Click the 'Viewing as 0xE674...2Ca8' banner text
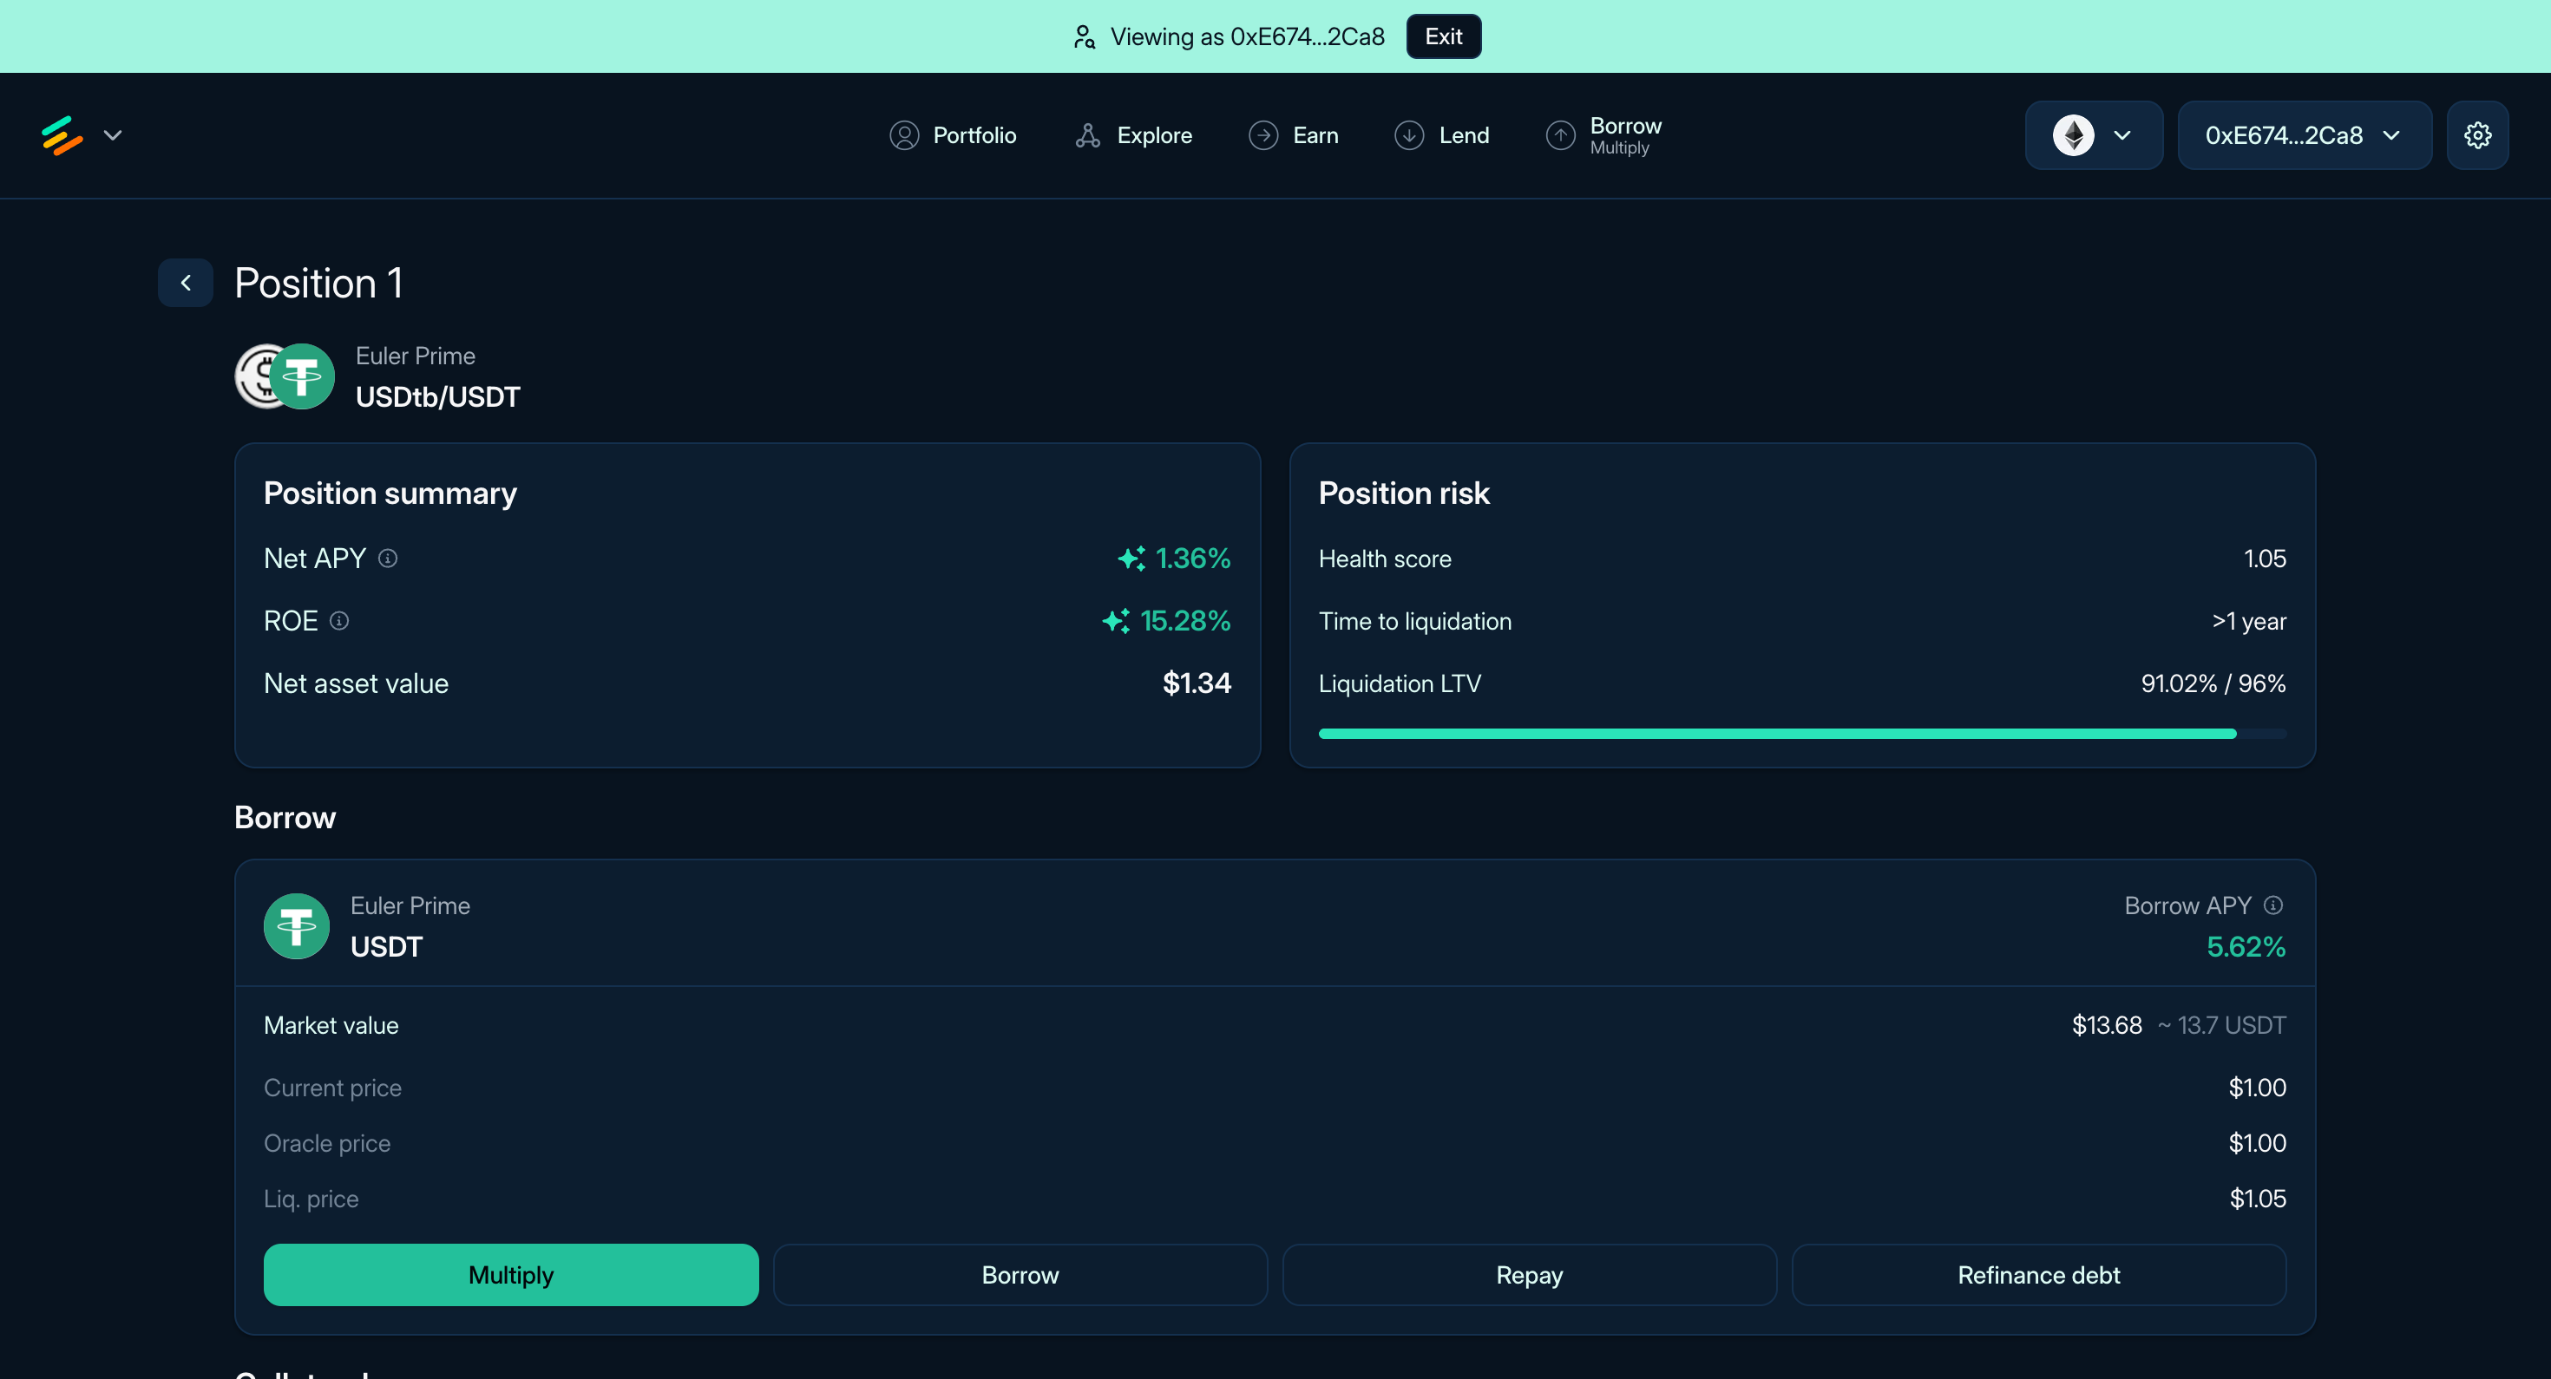 pos(1247,36)
